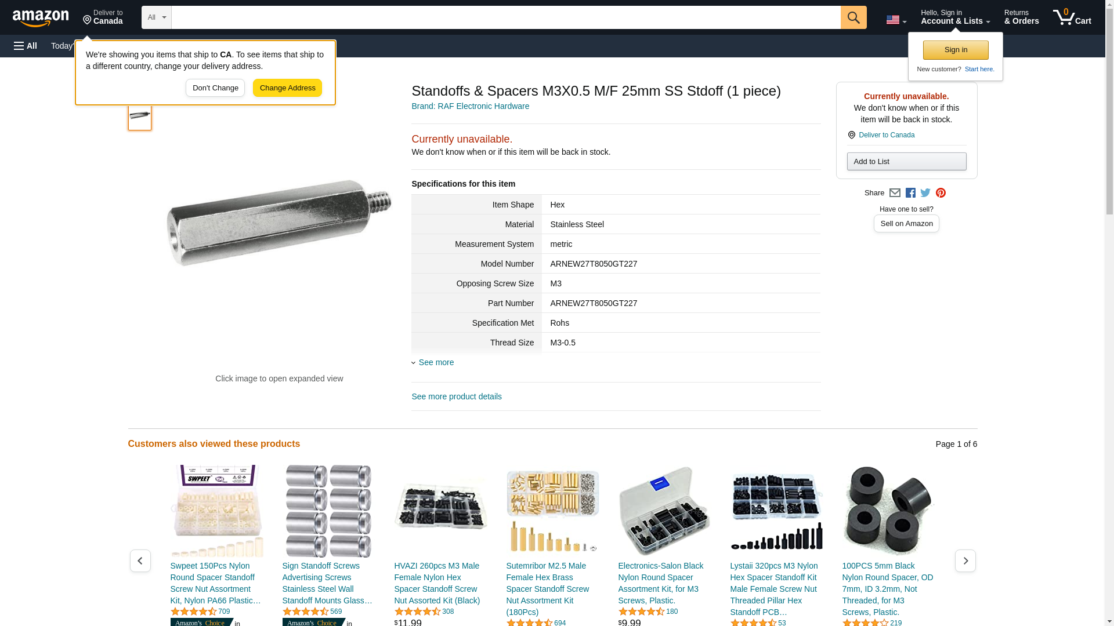Click the yellow Sign in button
This screenshot has width=1114, height=626.
(x=956, y=50)
